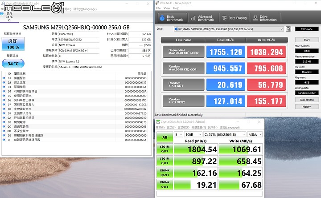Open 設定(S) menu in CrystalDiskMark
This screenshot has height=198, width=321.
171,127
